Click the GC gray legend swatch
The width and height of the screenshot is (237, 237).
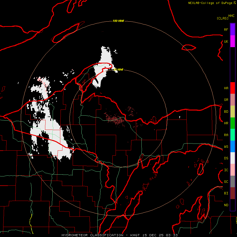[x=233, y=181]
